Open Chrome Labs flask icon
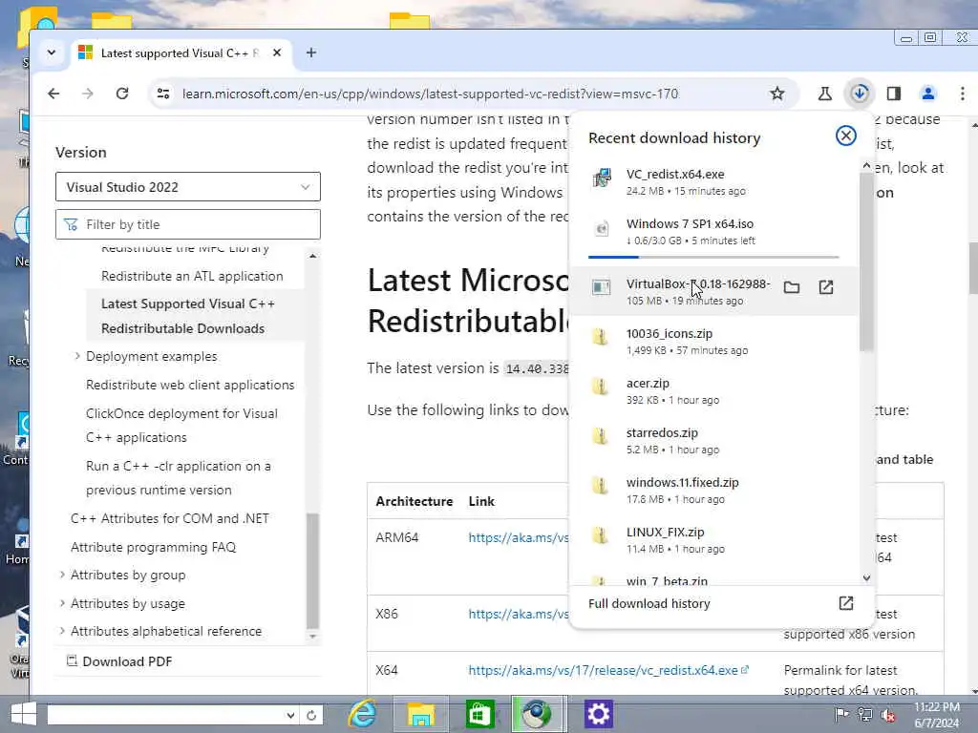Viewport: 978px width, 733px height. 824,94
